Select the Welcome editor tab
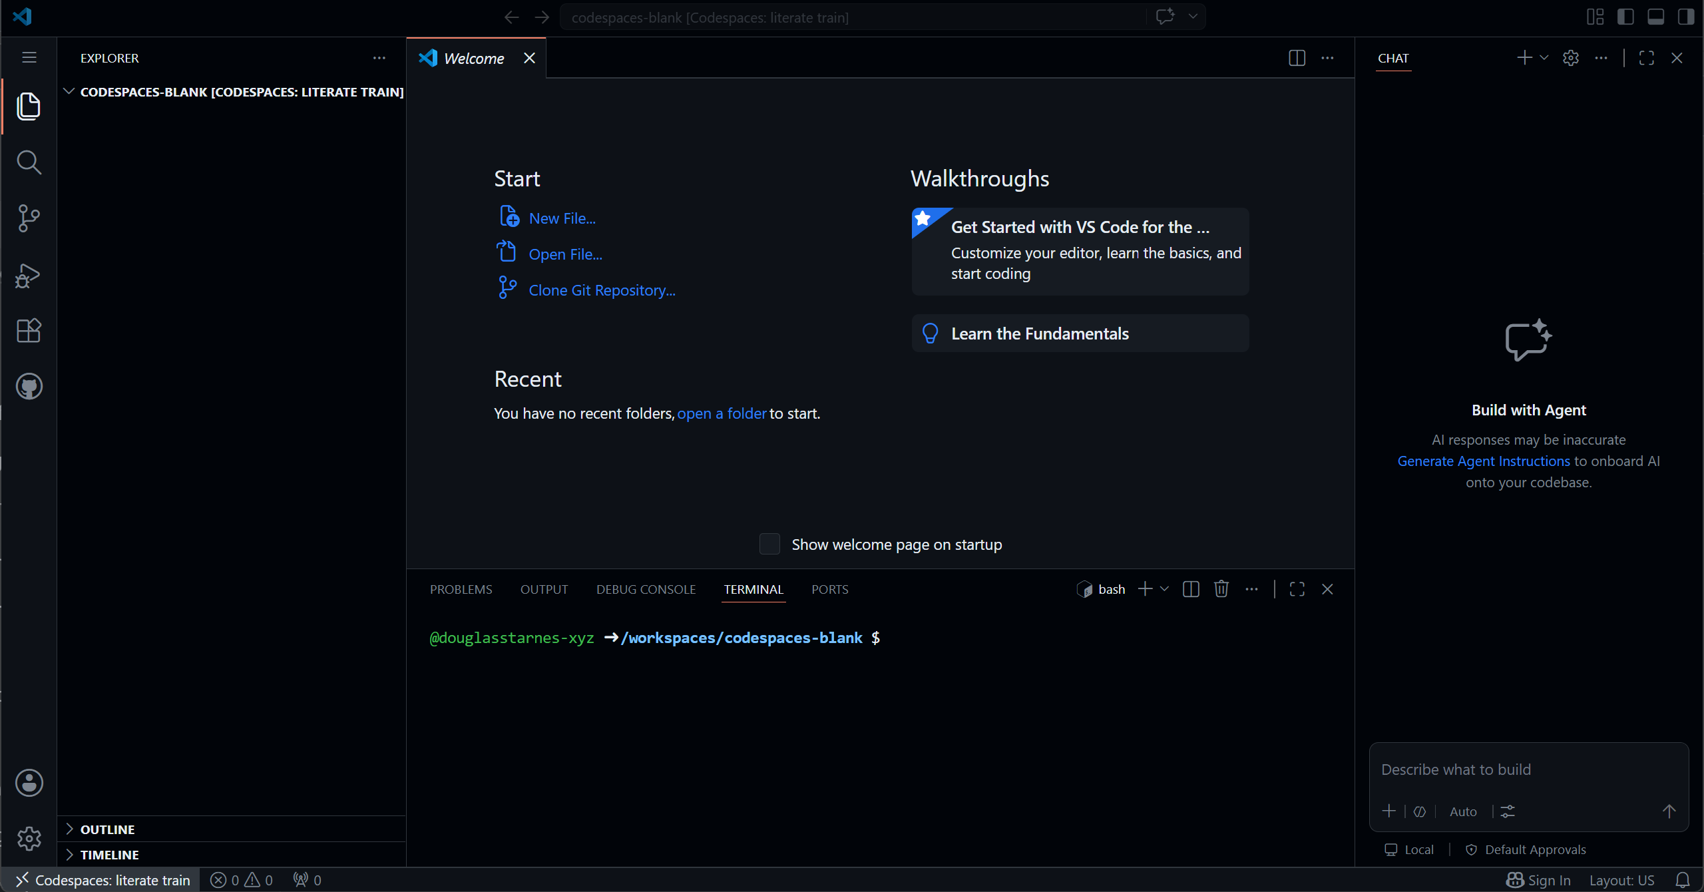Image resolution: width=1704 pixels, height=892 pixels. (474, 59)
